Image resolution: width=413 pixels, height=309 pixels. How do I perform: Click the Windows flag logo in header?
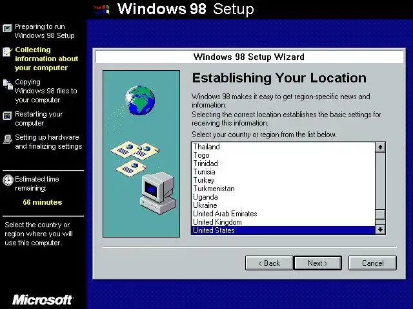click(101, 10)
